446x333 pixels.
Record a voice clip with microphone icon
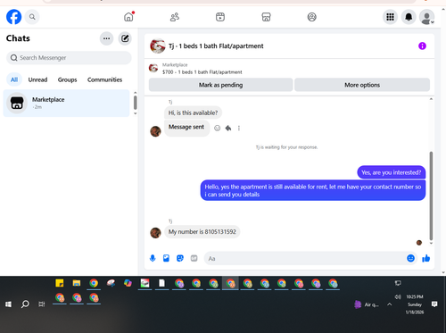153,258
